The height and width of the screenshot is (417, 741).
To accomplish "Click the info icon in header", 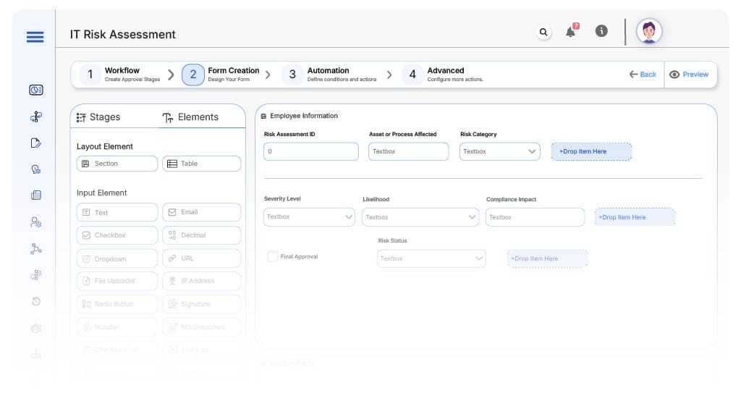I will pos(601,31).
